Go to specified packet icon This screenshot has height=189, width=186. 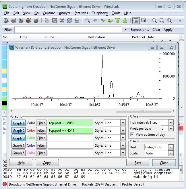110,20
